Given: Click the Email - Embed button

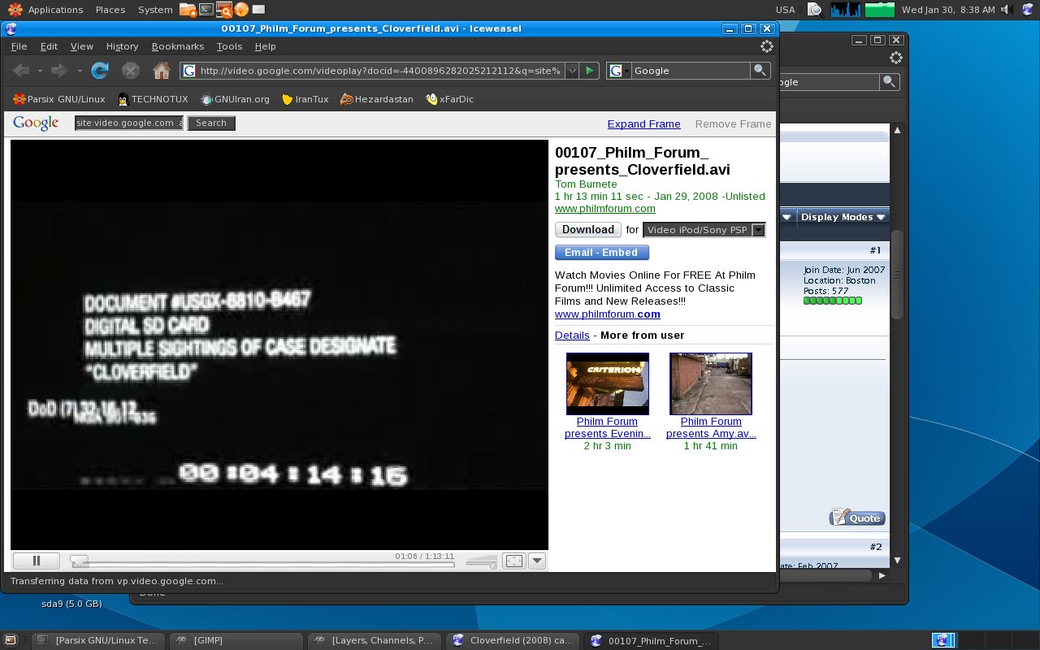Looking at the screenshot, I should coord(601,253).
